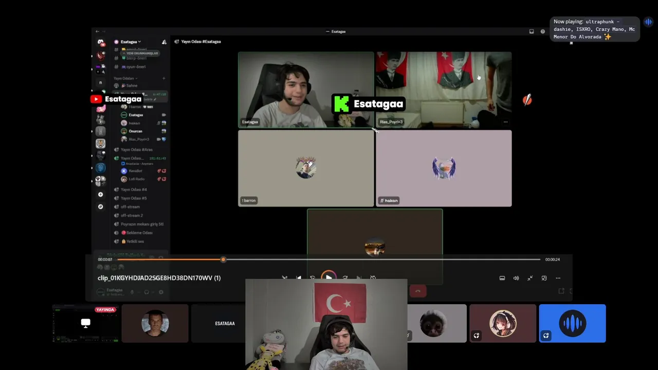Select the blue waveform bot participant tile
658x370 pixels.
572,323
